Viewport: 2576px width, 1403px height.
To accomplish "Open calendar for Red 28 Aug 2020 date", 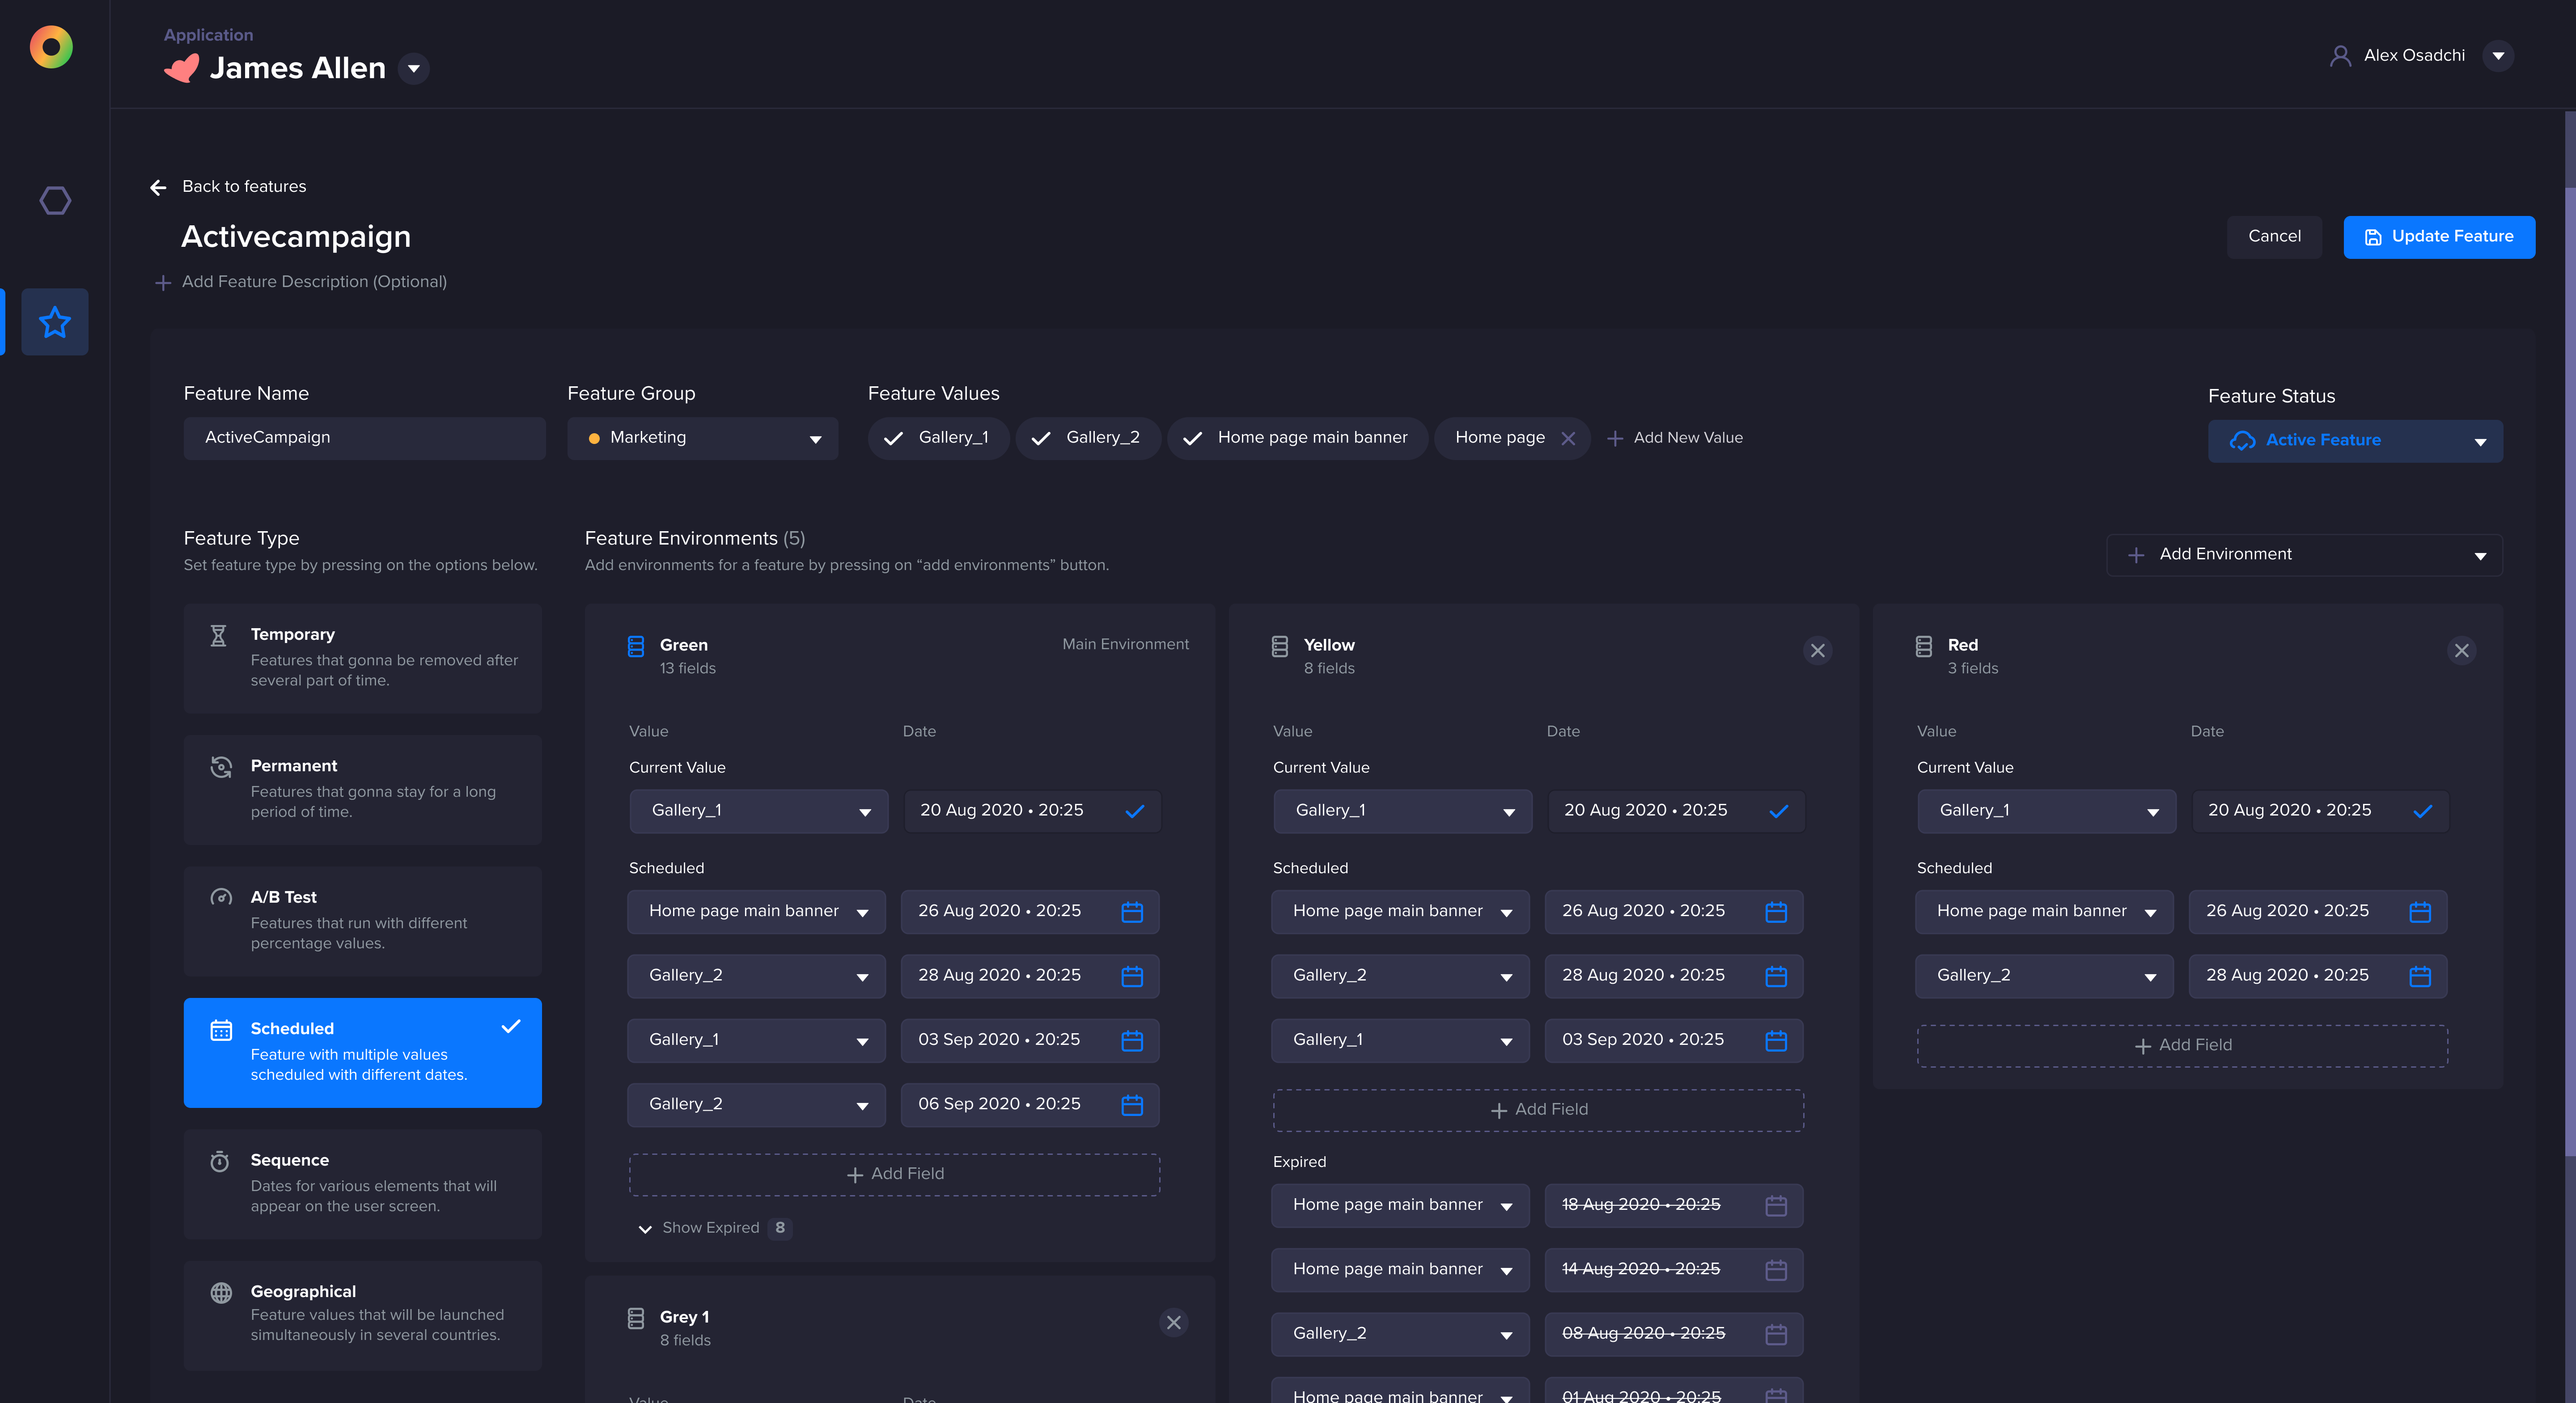I will pyautogui.click(x=2419, y=976).
